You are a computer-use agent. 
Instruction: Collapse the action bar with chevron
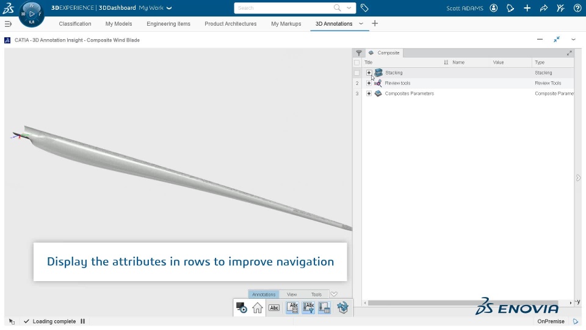334,294
